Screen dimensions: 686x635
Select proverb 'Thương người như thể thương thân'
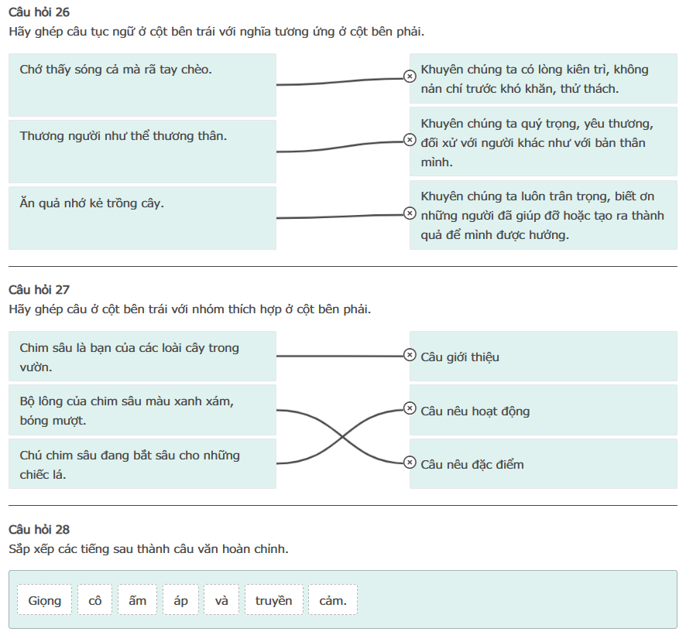coord(142,151)
